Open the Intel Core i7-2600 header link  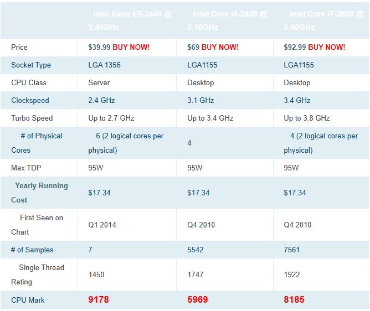[x=323, y=20]
